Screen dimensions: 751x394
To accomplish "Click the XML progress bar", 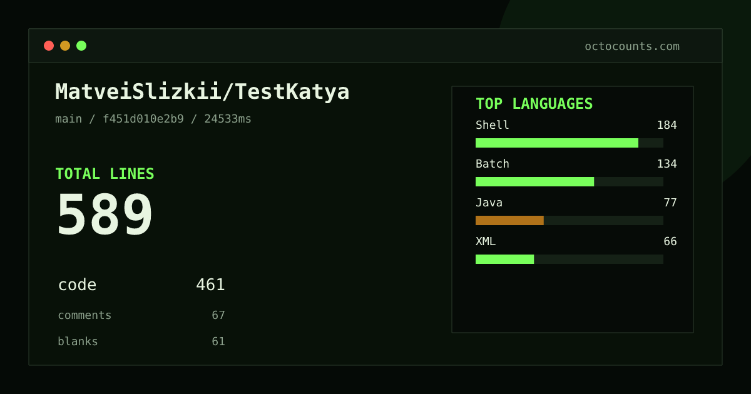I will [570, 259].
